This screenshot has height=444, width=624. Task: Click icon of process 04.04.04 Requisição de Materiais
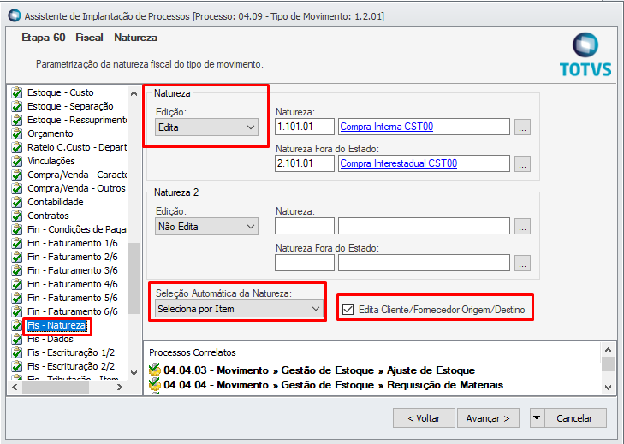(x=154, y=385)
